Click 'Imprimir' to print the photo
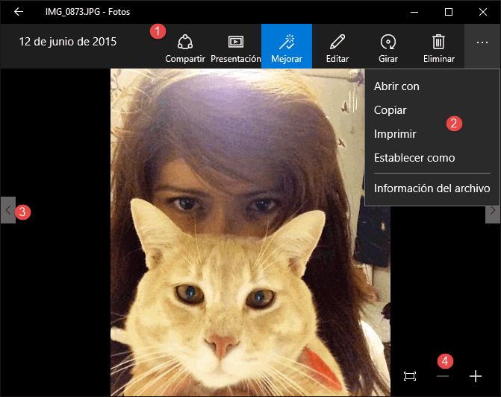Screen dimensions: 501x397 coord(395,134)
